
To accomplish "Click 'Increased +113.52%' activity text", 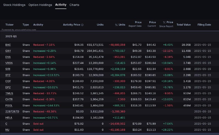I will [x=46, y=75].
